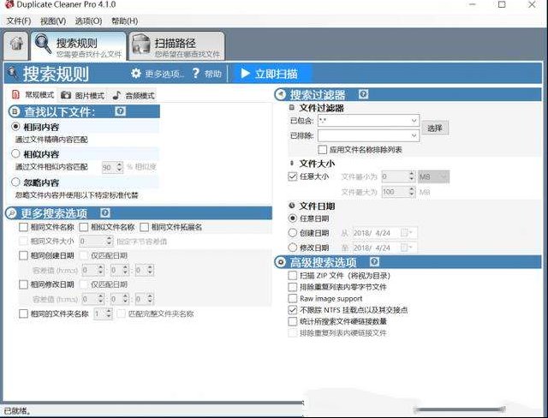The image size is (548, 418).
Task: Enable 统计所搜索文件硬链接数量 checkbox
Action: [293, 321]
